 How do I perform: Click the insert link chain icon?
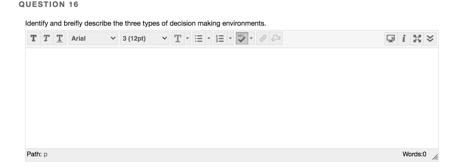click(x=263, y=38)
